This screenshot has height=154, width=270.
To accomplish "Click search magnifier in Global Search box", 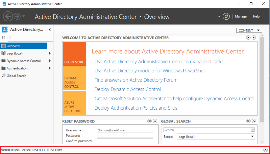I will [252, 130].
